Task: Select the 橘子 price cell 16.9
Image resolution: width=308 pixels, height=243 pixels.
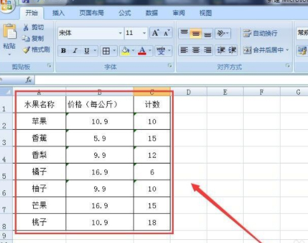Action: coord(100,172)
